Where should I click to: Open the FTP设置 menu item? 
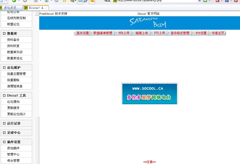point(201,33)
